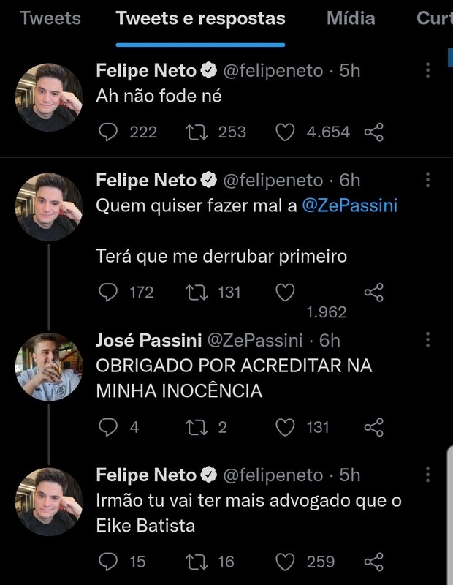
Task: Open the @ZePassini mention link
Action: pos(349,205)
